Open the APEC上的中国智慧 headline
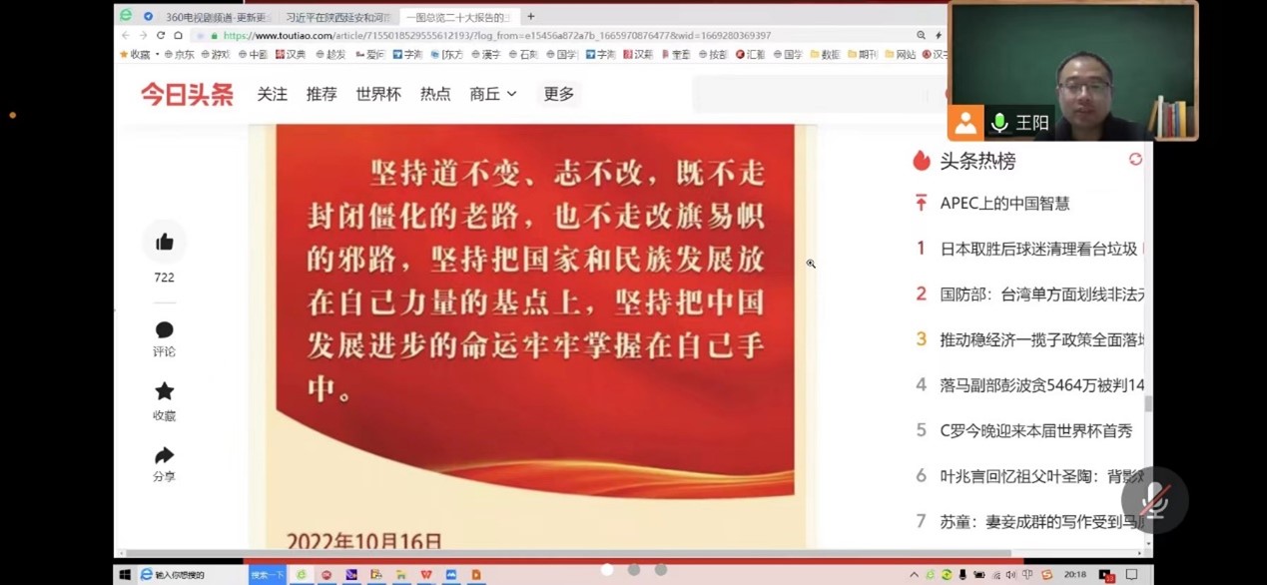Viewport: 1267px width, 585px height. pos(1004,204)
